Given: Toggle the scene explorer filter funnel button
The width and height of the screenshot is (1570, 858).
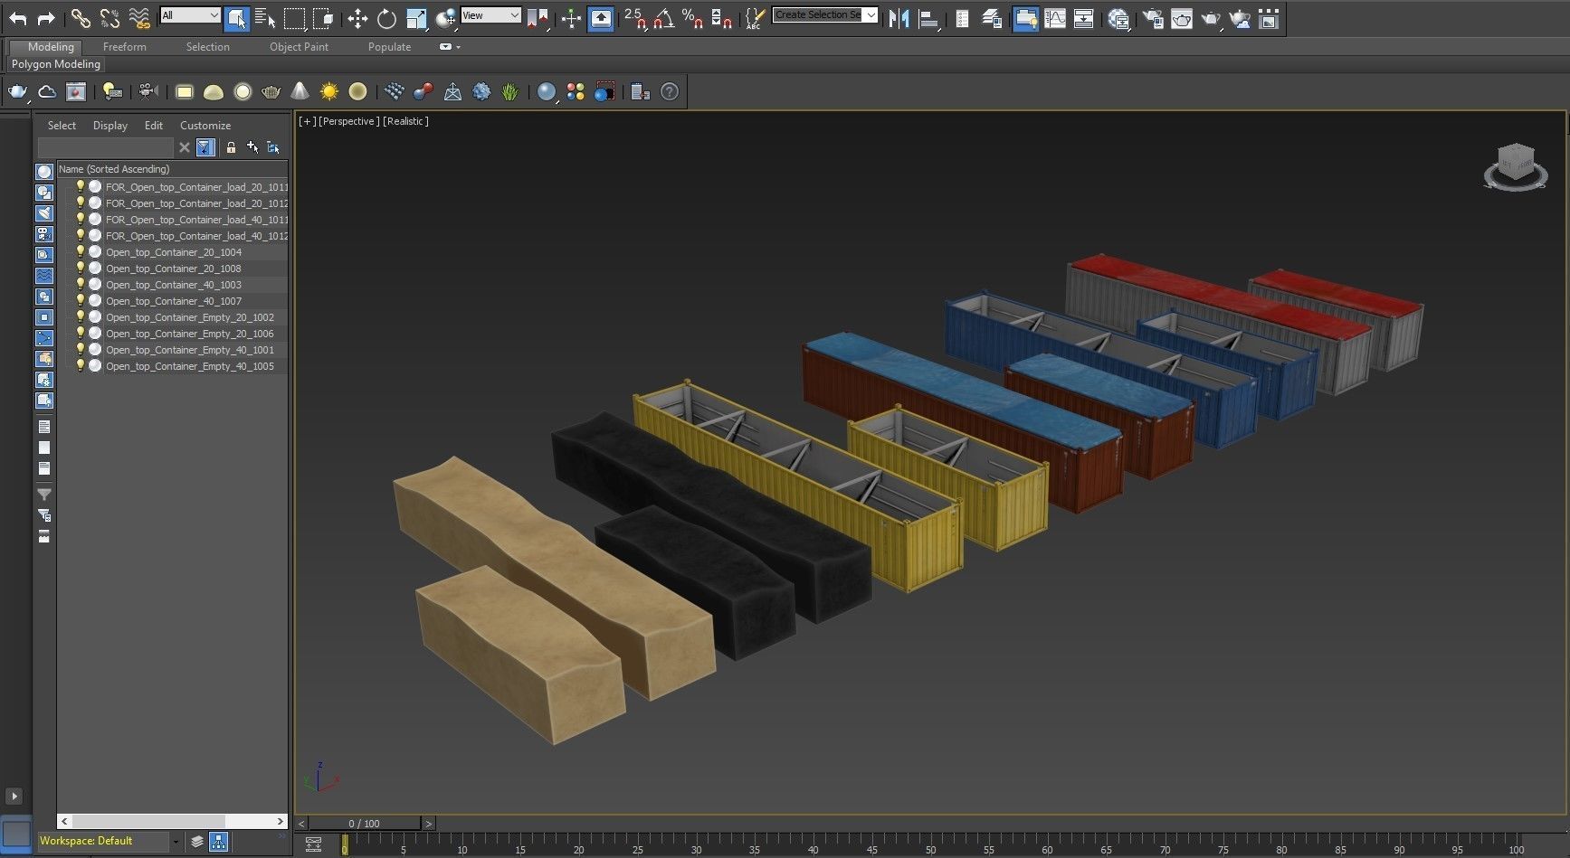Looking at the screenshot, I should (205, 147).
